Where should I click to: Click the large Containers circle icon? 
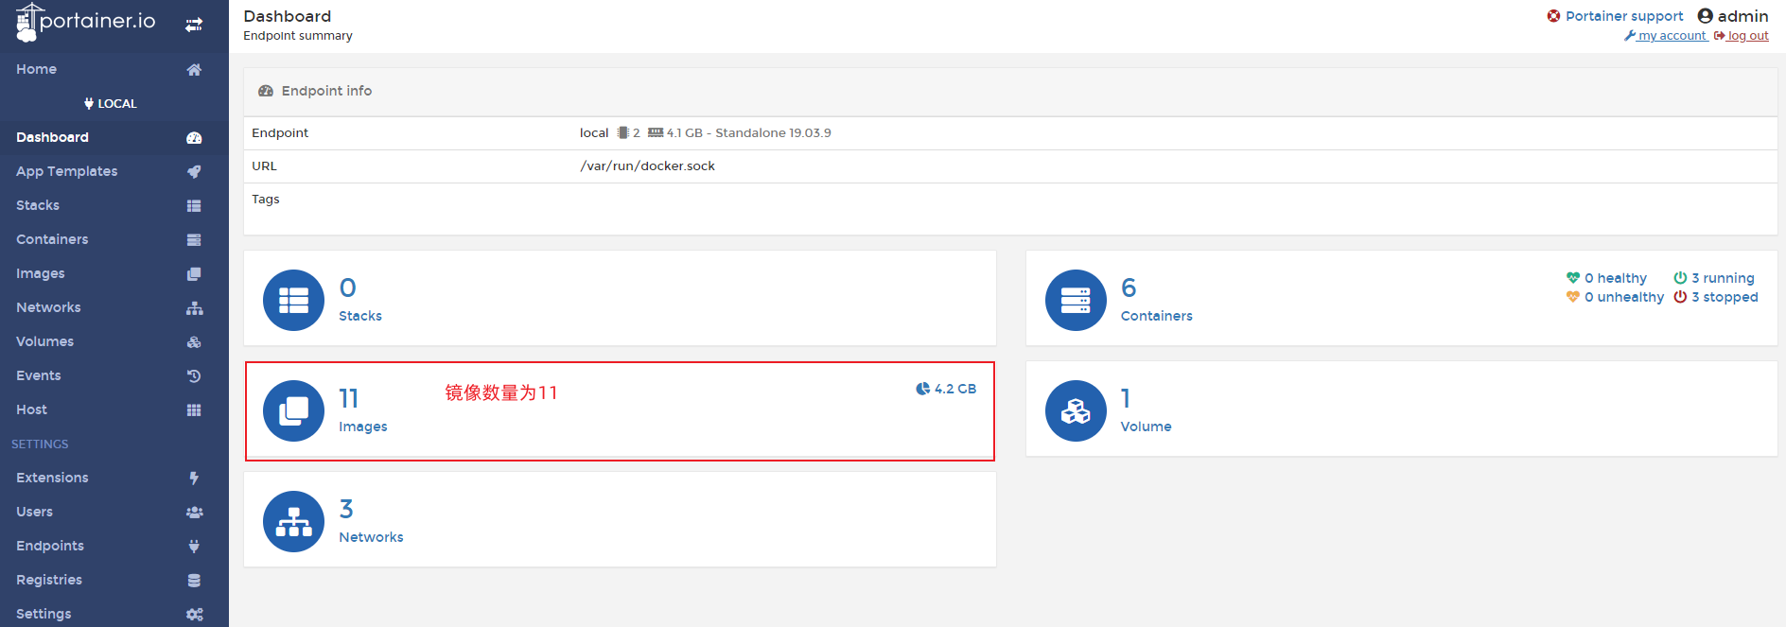pyautogui.click(x=1076, y=300)
